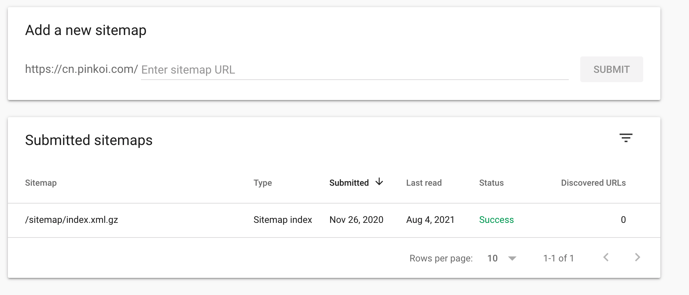Focus the Enter sitemap URL field

[x=354, y=70]
